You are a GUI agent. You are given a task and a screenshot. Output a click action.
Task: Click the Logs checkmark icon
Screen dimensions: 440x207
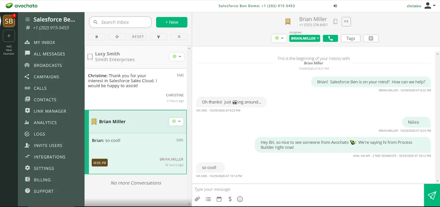click(x=27, y=134)
